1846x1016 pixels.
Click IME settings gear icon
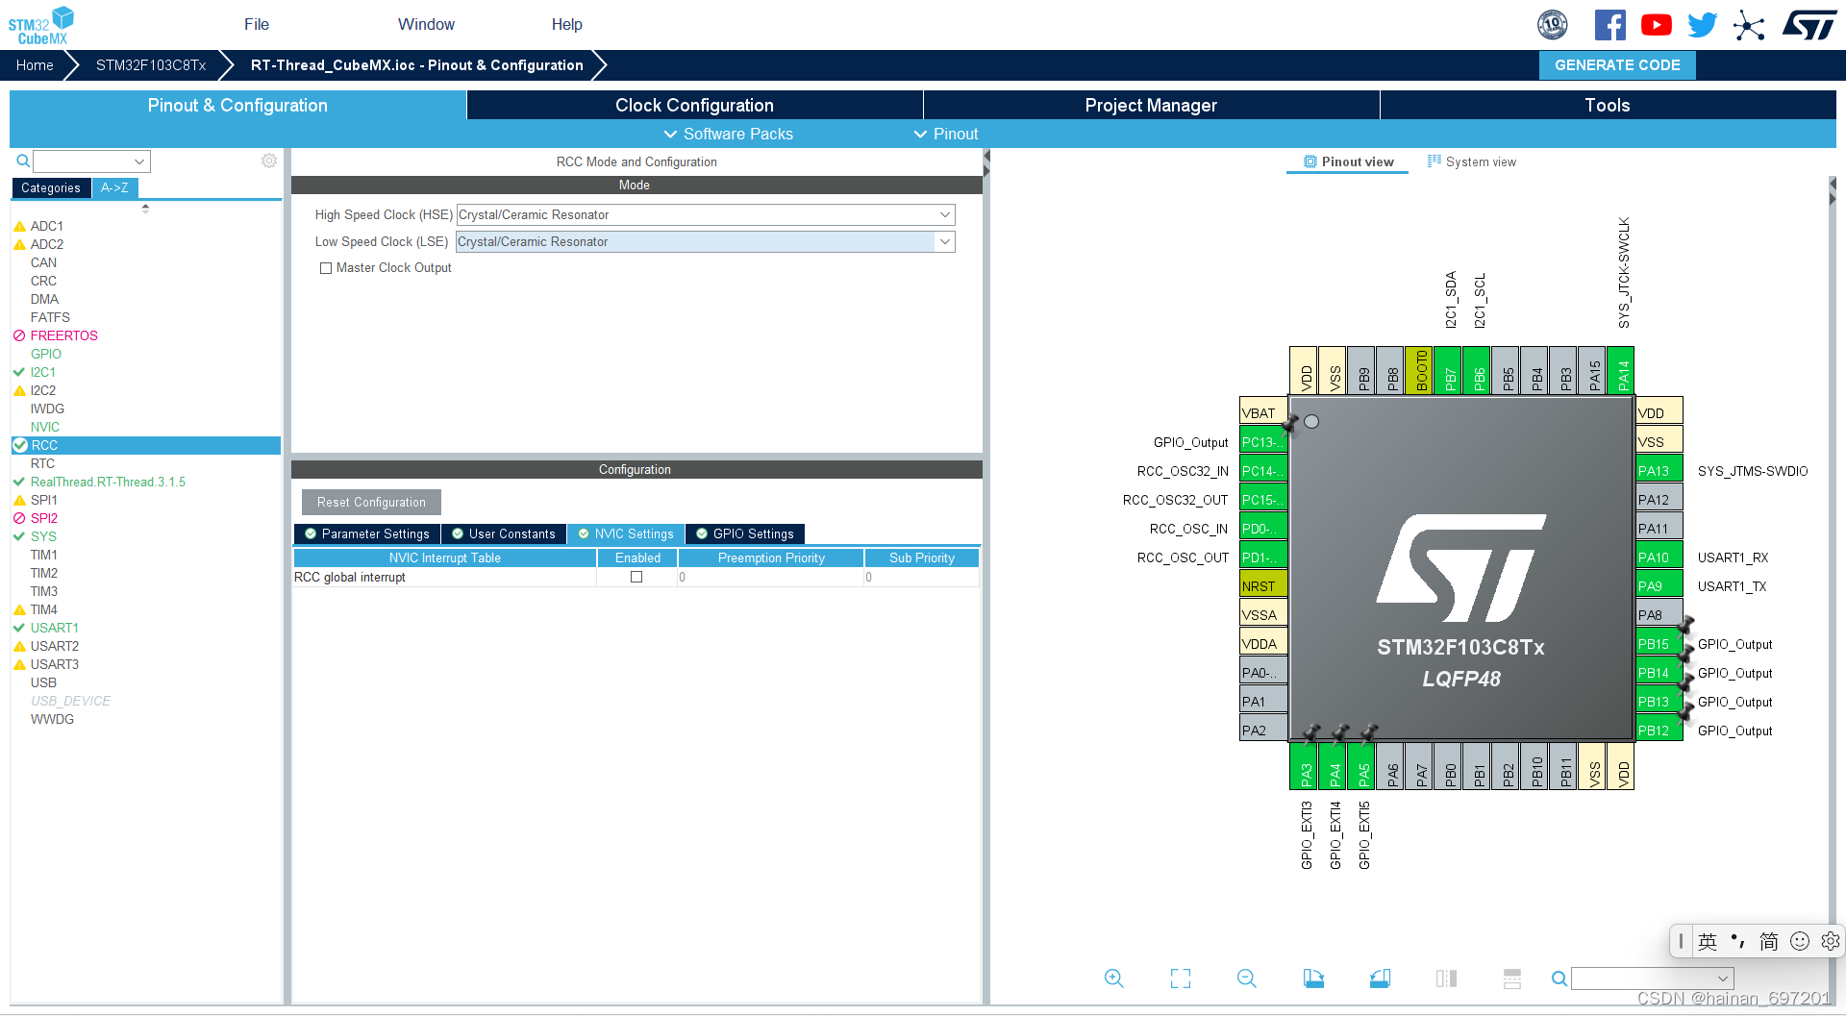coord(1831,941)
